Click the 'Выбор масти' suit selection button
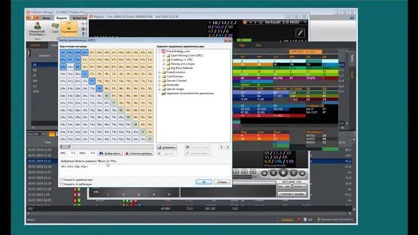Screen dimensions: 418x235 click(110, 153)
